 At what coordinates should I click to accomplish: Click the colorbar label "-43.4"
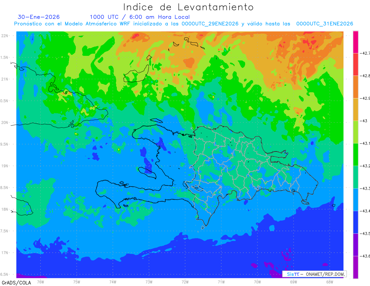tap(365, 211)
